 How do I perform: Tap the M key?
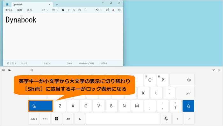click(x=137, y=106)
